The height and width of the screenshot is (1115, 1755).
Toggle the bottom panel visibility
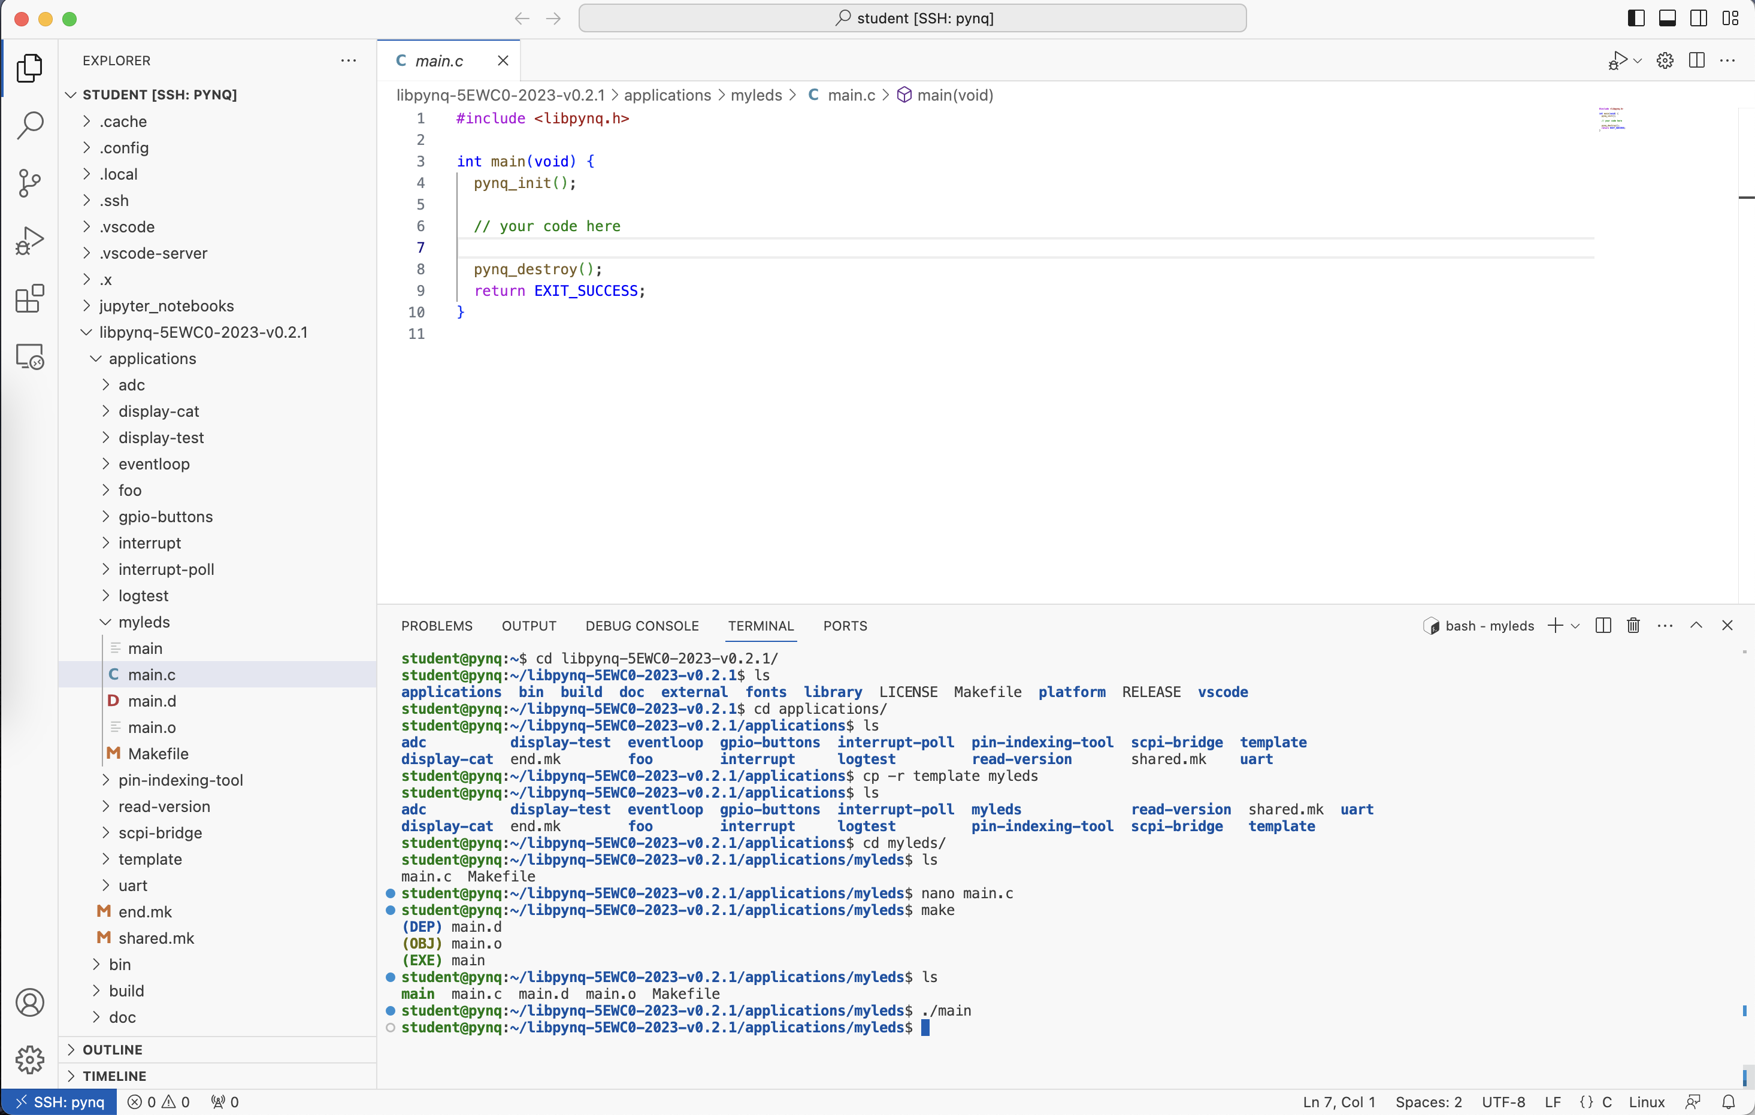pyautogui.click(x=1668, y=18)
